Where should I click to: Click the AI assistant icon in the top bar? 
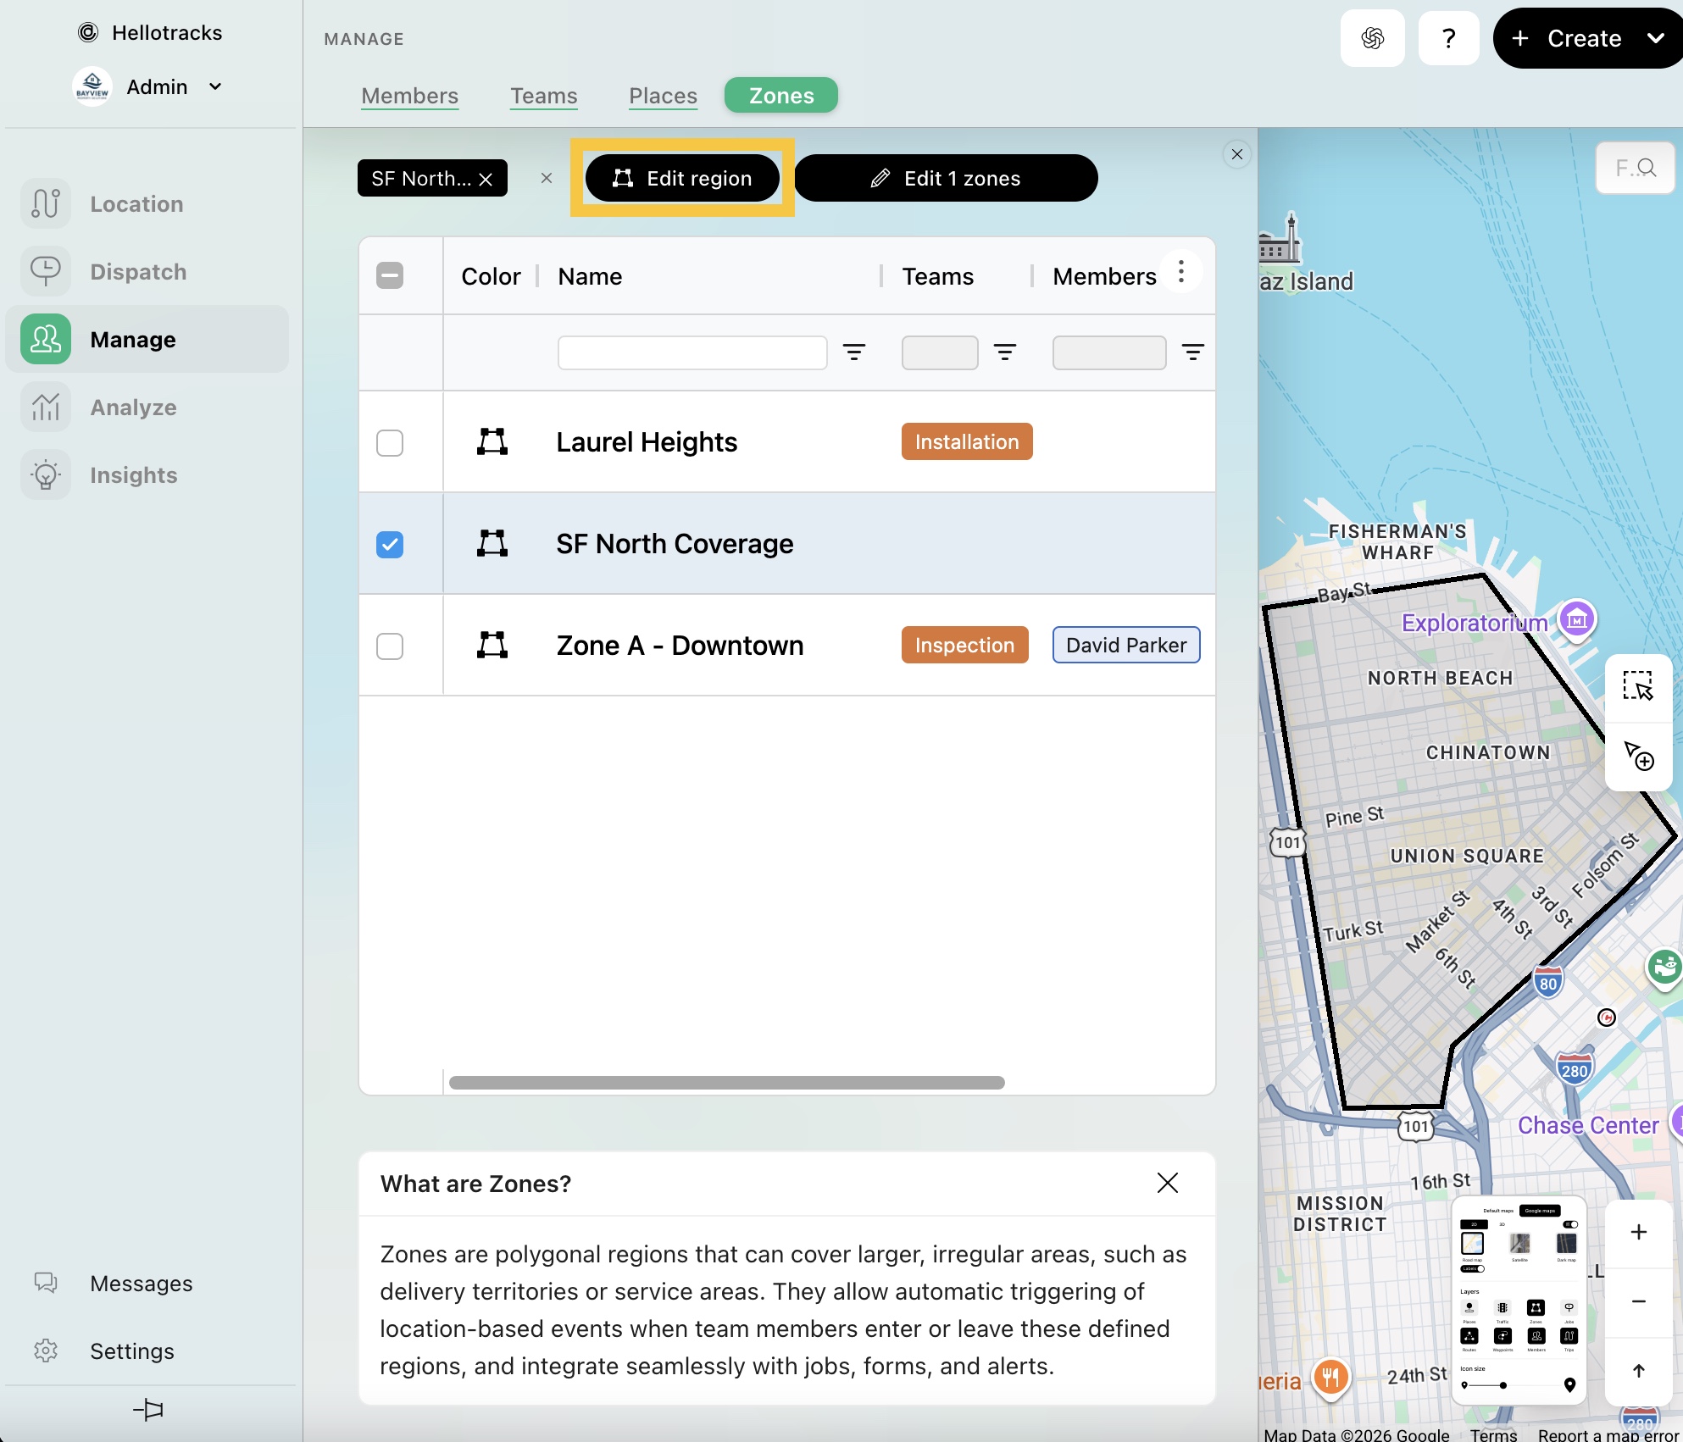pyautogui.click(x=1372, y=38)
